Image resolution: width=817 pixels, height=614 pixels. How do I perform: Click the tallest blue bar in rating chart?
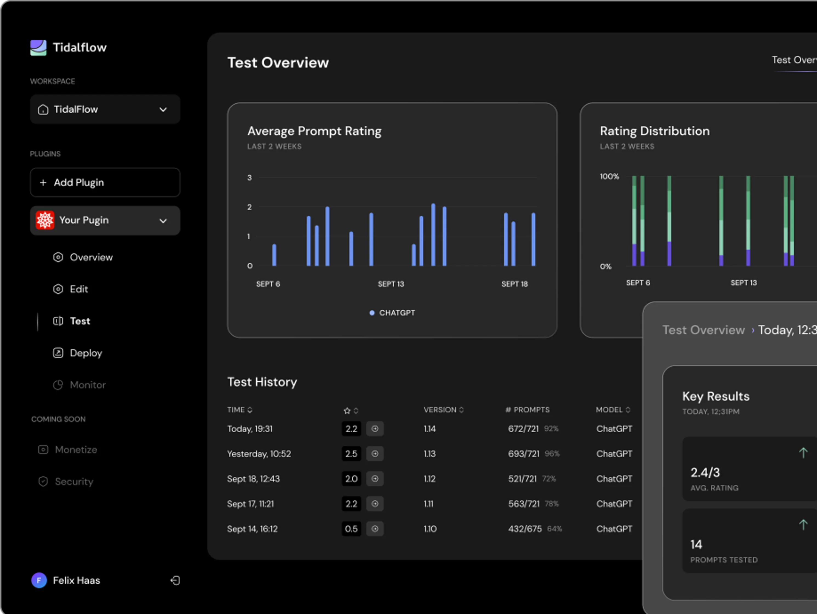[433, 235]
